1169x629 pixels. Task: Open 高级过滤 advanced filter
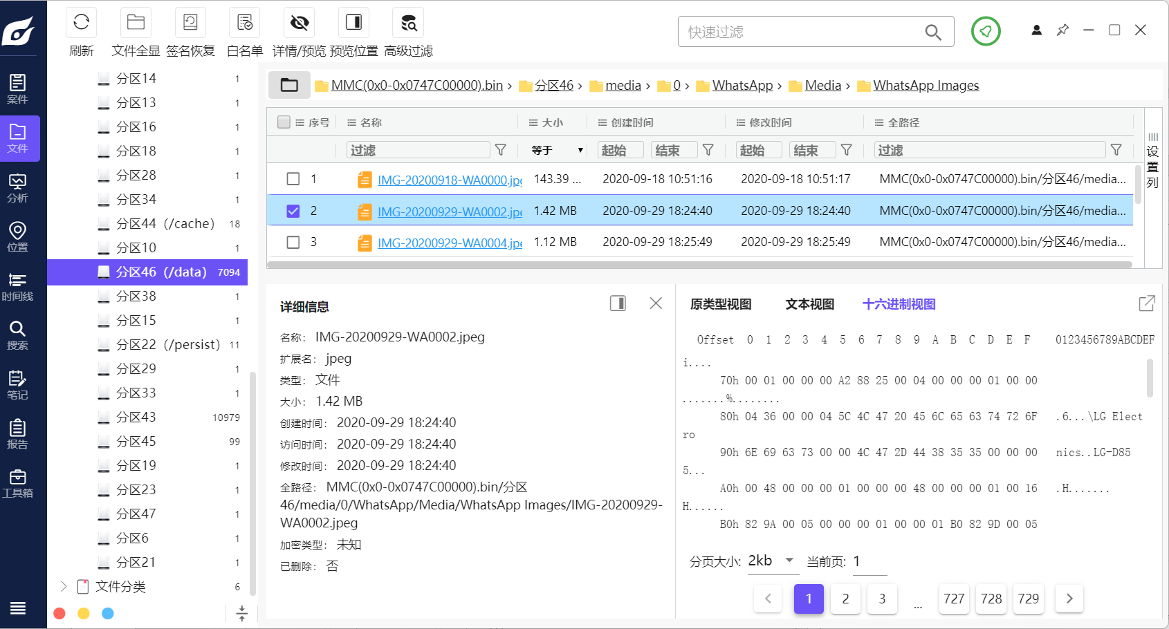coord(408,23)
